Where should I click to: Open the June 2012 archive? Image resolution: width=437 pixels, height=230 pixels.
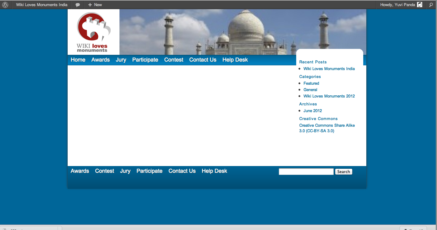coord(313,111)
